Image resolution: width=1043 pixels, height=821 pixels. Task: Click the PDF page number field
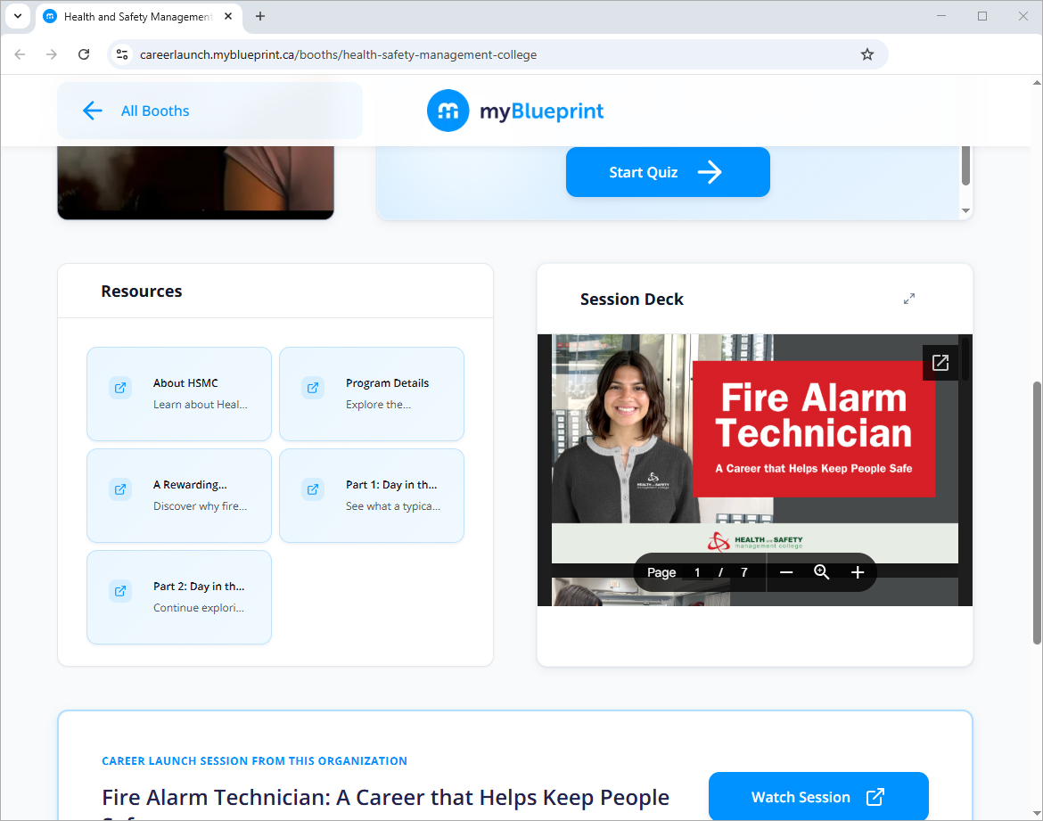[x=698, y=572]
